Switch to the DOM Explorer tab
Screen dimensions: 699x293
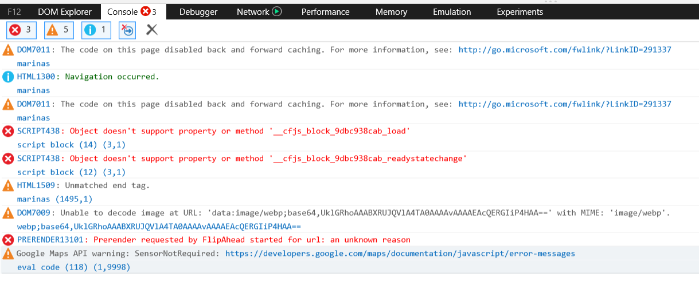(65, 11)
